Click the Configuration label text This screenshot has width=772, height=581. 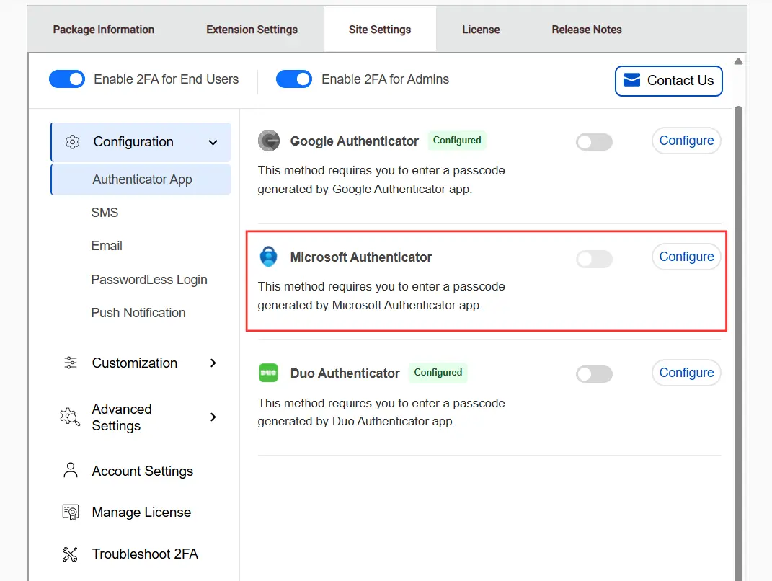tap(133, 142)
